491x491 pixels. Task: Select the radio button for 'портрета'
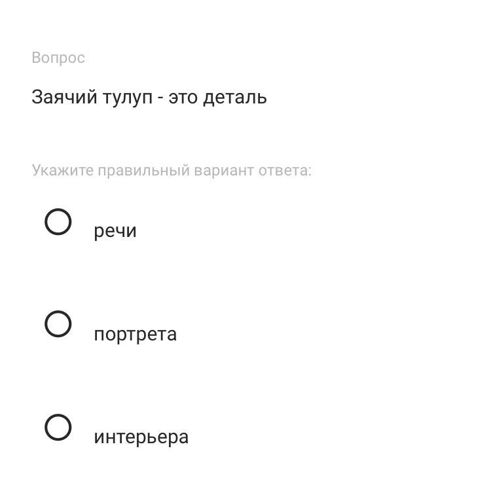point(58,324)
